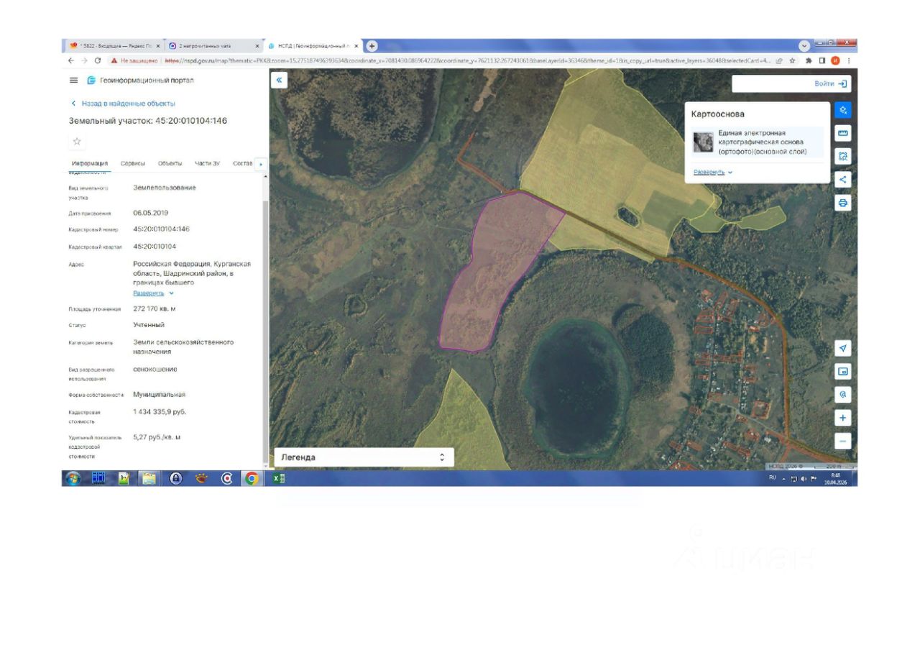
Task: Click the share map icon
Action: (843, 179)
